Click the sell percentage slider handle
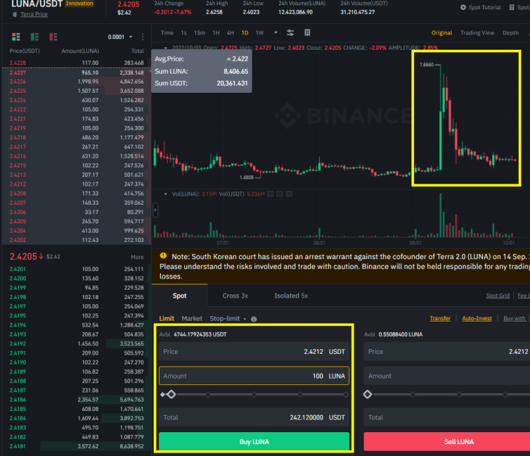Screen dimensions: 530x456 coord(368,394)
